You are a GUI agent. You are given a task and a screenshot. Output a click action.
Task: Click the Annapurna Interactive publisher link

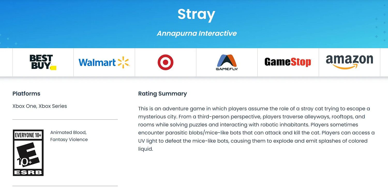(x=196, y=33)
